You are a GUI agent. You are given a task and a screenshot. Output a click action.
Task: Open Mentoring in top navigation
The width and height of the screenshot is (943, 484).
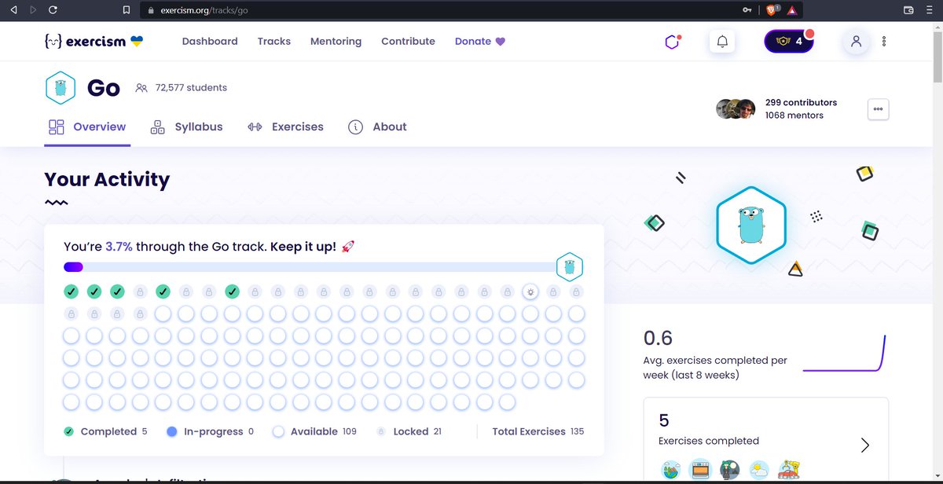pyautogui.click(x=336, y=42)
